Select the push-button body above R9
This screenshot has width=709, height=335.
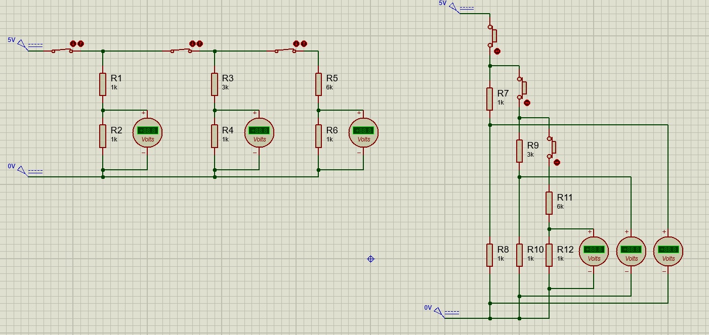click(522, 88)
